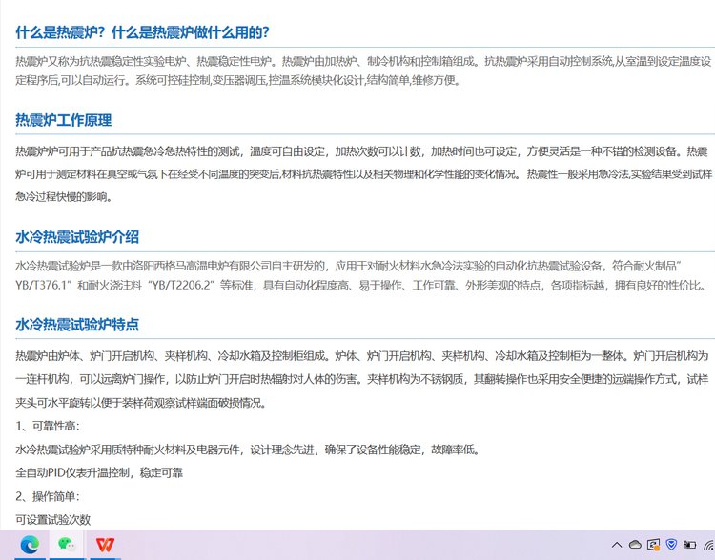The width and height of the screenshot is (715, 560).
Task: Click the 水冷热震试验炉特点 section heading
Action: coord(77,325)
